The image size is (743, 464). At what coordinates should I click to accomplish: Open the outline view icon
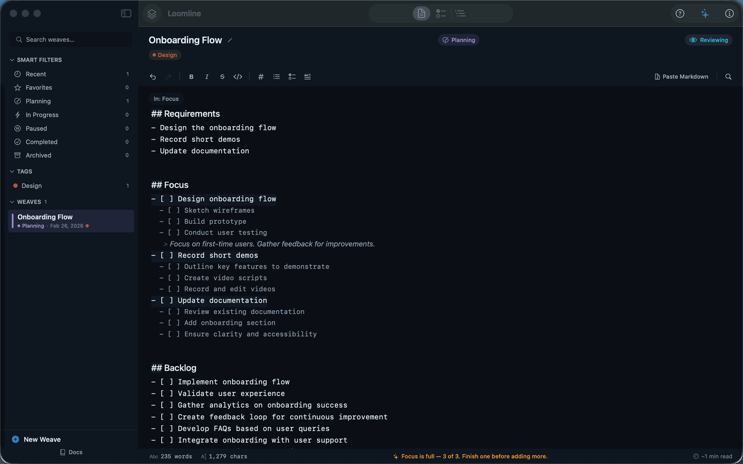click(x=461, y=13)
